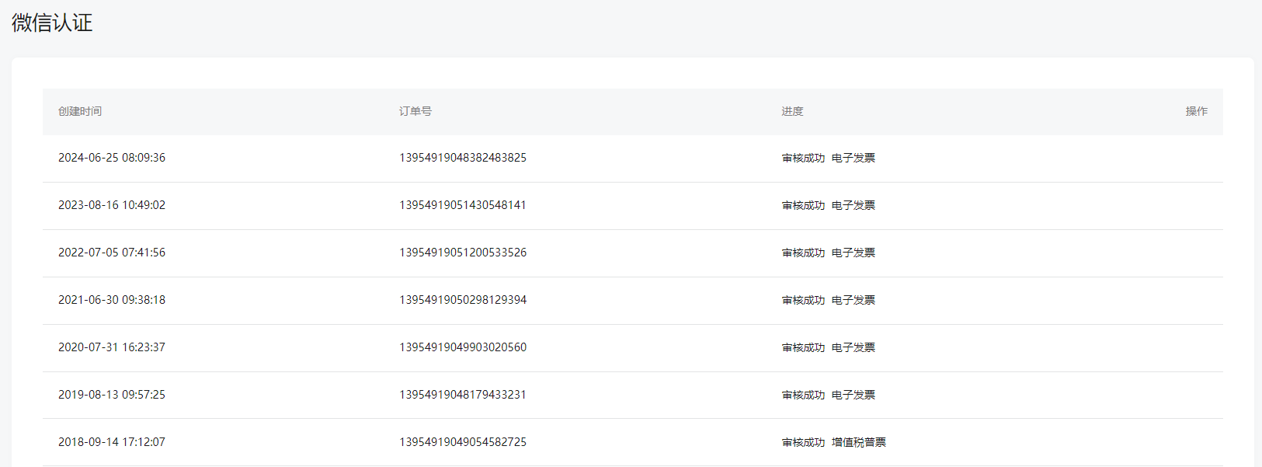Open 电子发票 link for 2022-07-05 order
Viewport: 1262px width, 467px height.
coord(853,253)
